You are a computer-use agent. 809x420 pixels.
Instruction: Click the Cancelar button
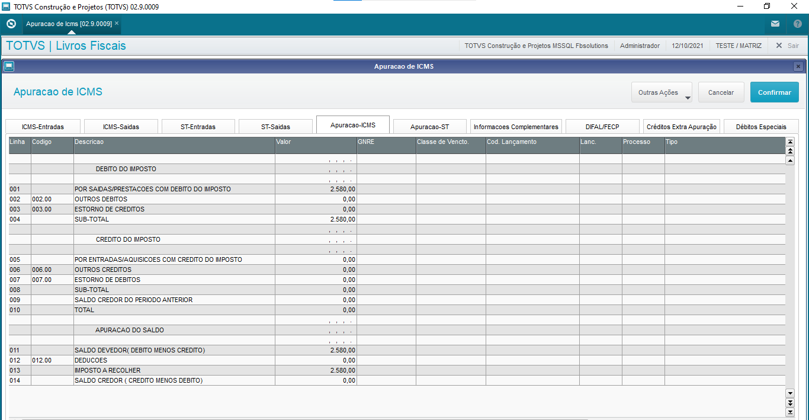point(721,92)
